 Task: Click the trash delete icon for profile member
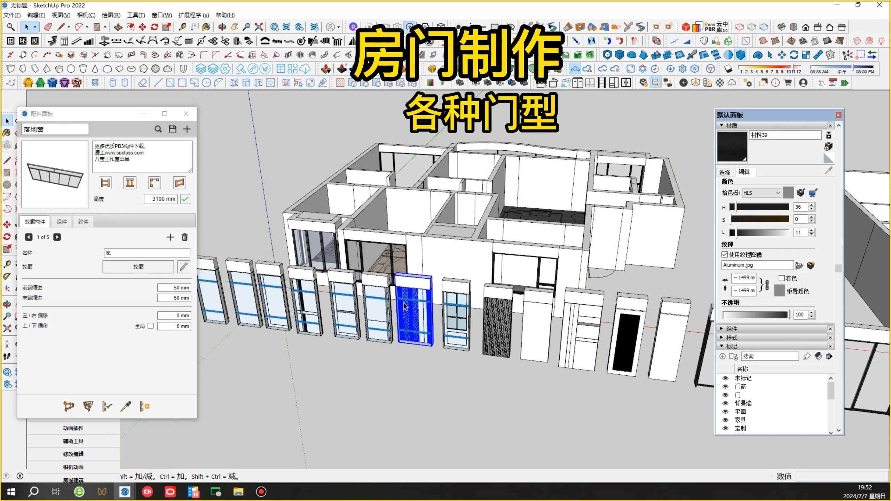185,237
